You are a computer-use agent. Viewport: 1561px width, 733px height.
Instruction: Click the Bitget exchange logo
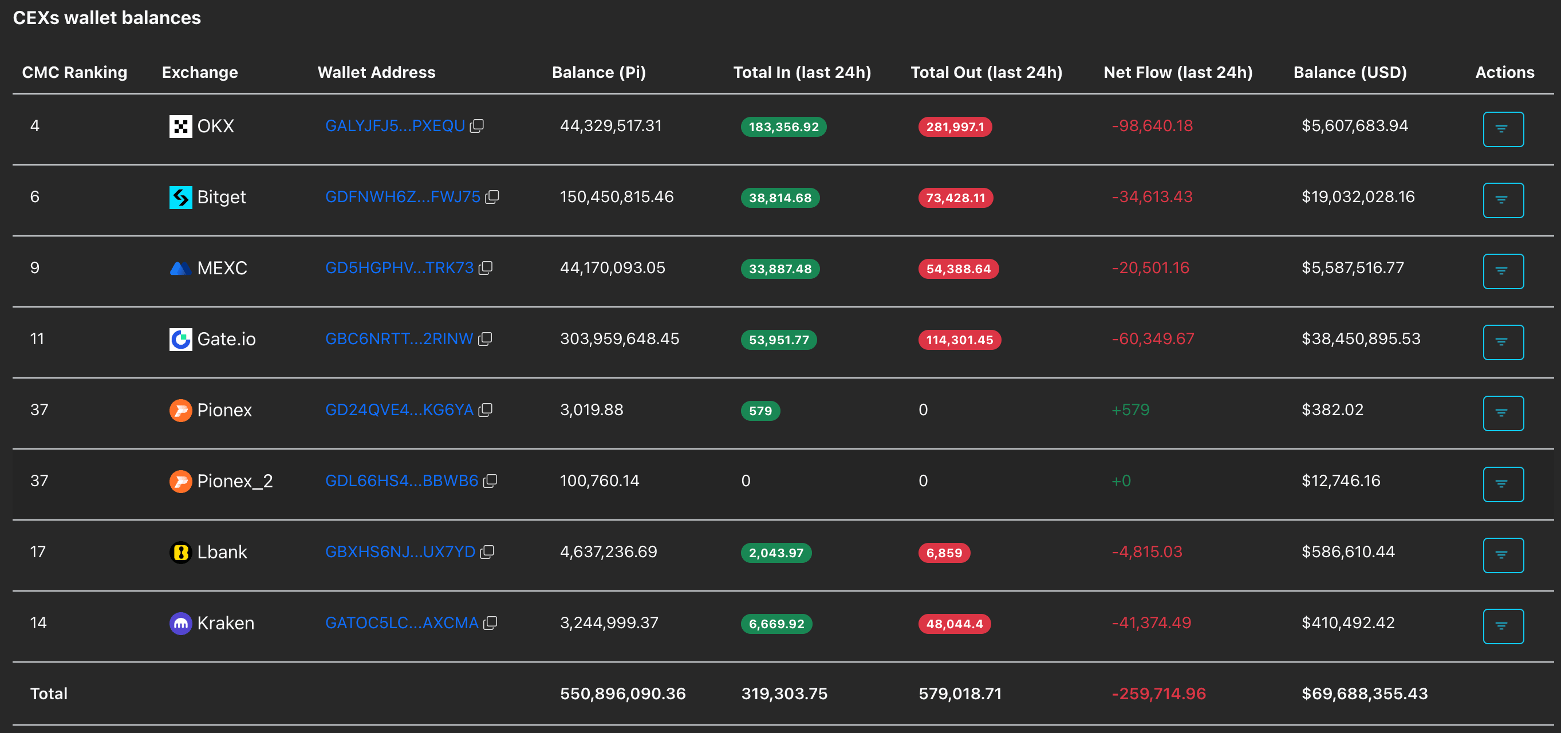[180, 198]
